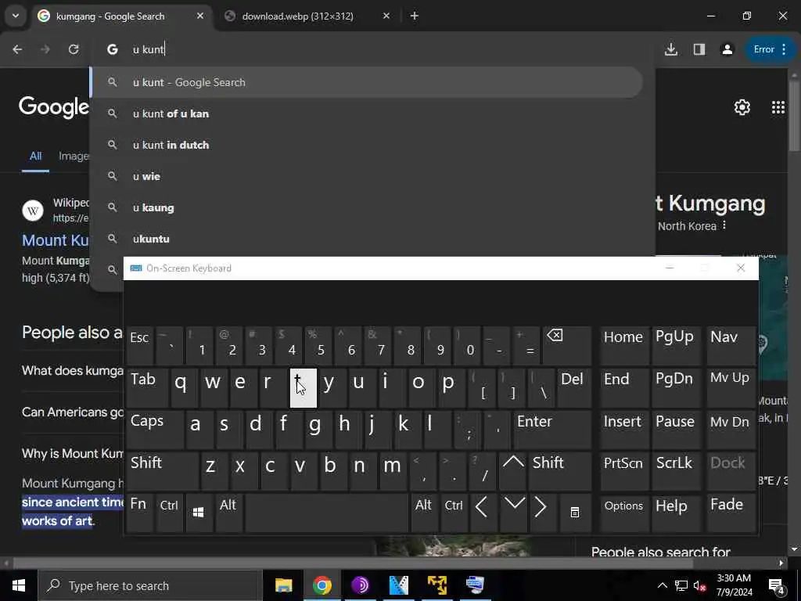The height and width of the screenshot is (601, 801).
Task: Open the Wikipedia Mount Kumgang result link
Action: [56, 240]
